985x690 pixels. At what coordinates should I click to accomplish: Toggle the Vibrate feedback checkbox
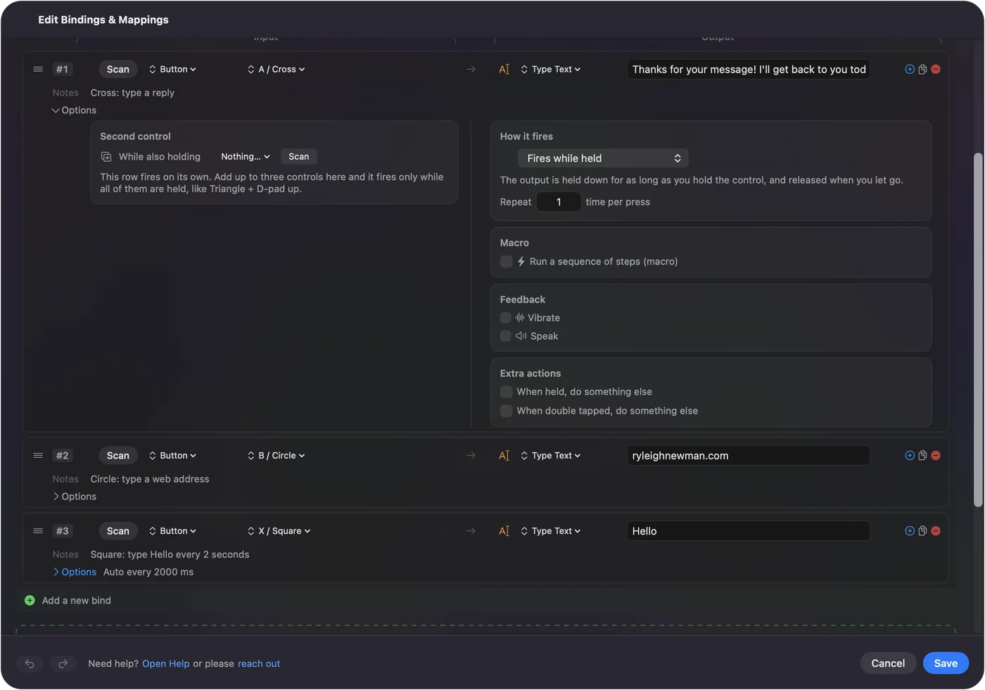pos(505,317)
